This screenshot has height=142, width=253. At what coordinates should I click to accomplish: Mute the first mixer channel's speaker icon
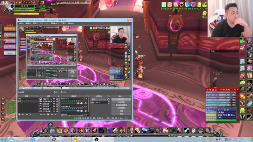[x=82, y=103]
